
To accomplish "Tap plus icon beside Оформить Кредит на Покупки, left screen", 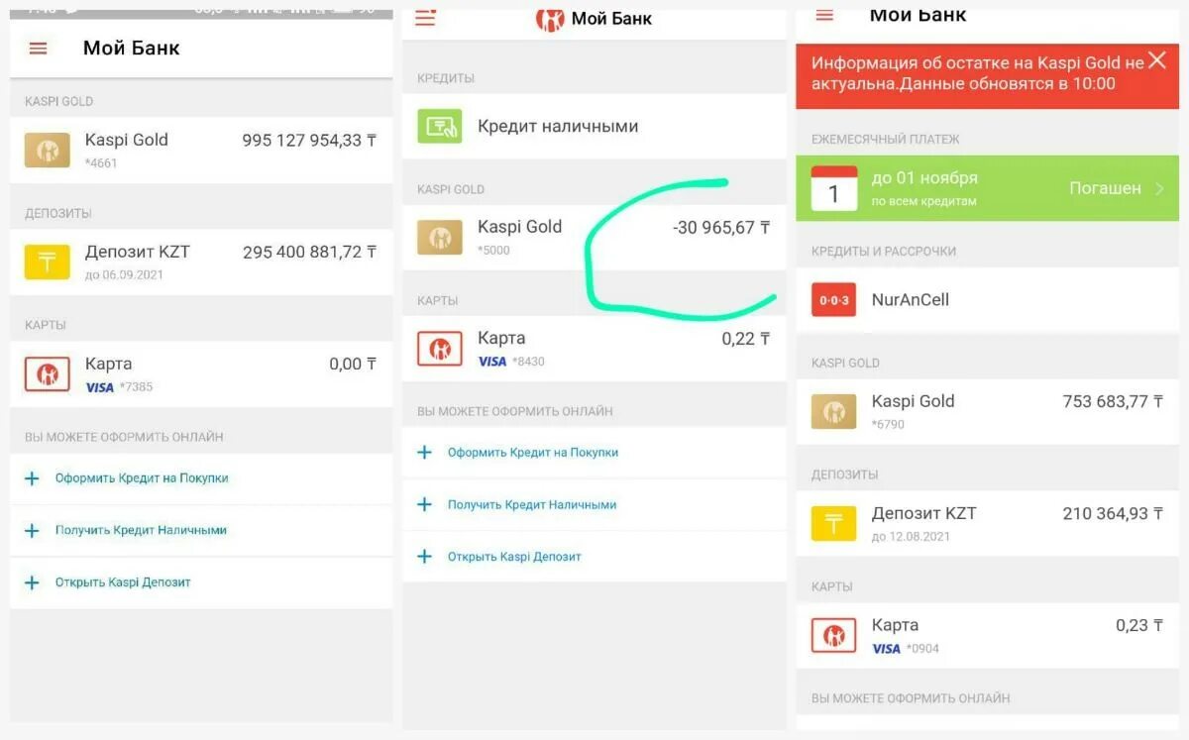I will (x=32, y=478).
